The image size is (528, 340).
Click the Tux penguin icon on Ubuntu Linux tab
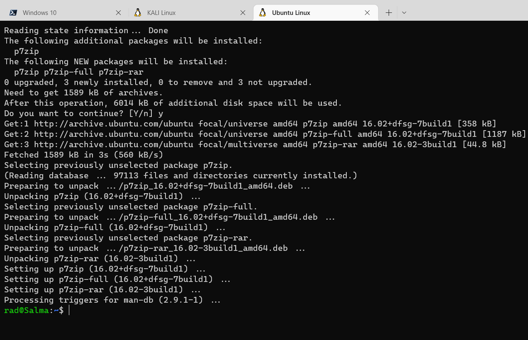(x=263, y=12)
